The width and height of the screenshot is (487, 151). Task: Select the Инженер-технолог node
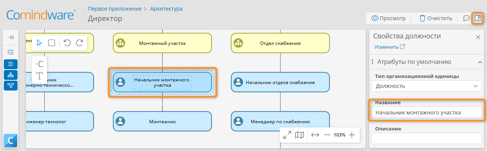60,121
